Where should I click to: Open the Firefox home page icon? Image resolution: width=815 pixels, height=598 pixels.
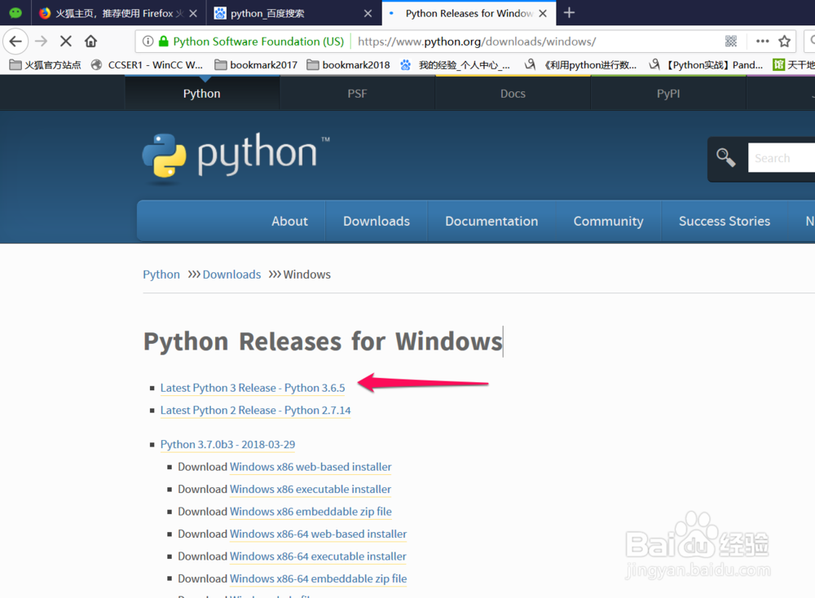[90, 41]
